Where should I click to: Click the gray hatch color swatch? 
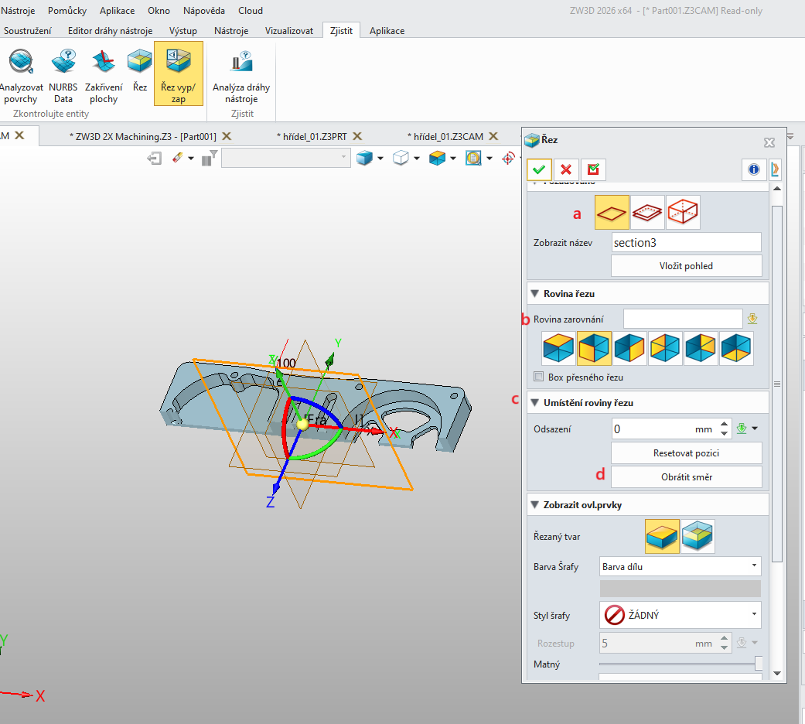[680, 589]
